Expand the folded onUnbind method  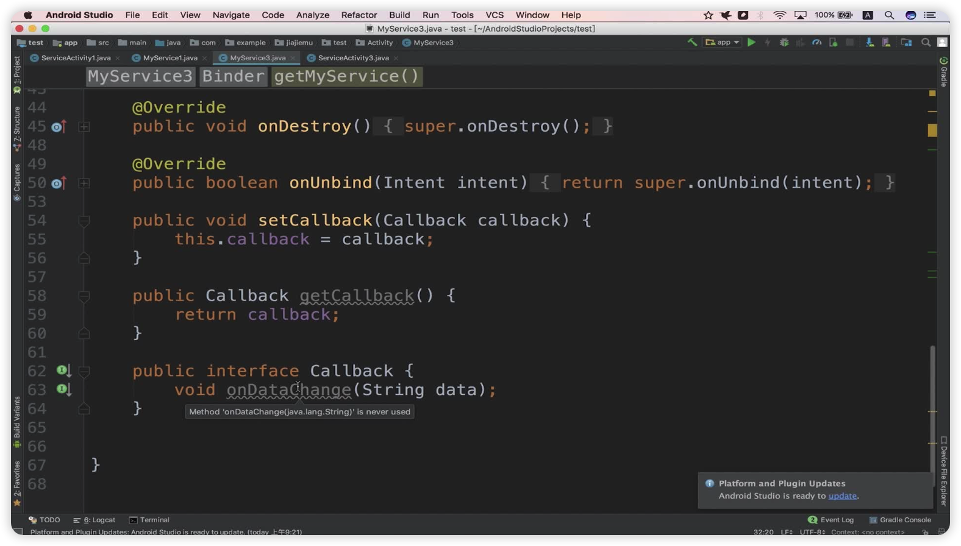pyautogui.click(x=84, y=183)
